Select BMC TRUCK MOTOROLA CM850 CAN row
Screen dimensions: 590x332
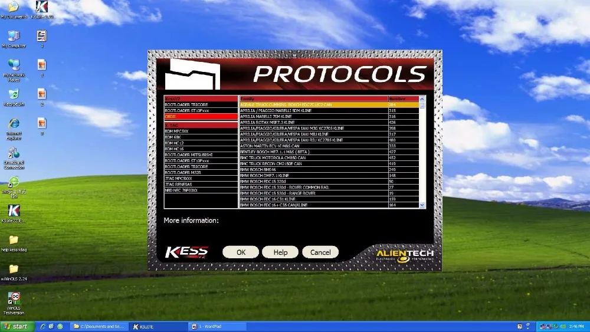[x=329, y=158]
